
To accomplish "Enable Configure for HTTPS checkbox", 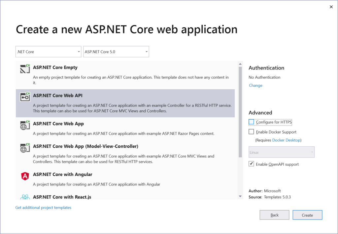I will pyautogui.click(x=252, y=122).
